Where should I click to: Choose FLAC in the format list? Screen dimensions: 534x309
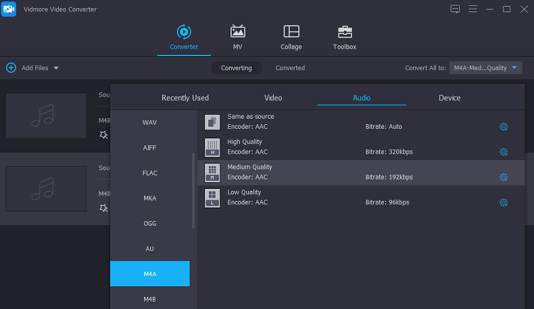[150, 173]
